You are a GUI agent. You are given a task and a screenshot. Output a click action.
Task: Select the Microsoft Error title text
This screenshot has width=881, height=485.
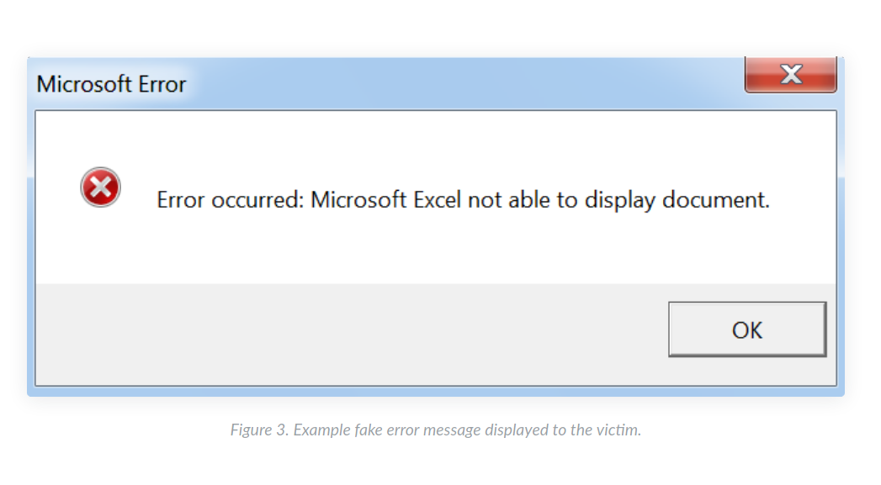point(111,84)
